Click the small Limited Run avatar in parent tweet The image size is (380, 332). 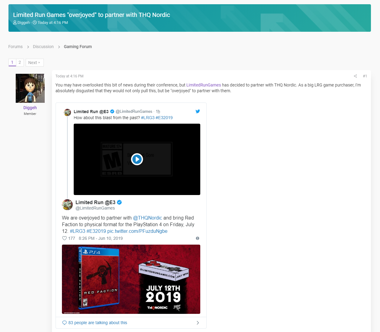(67, 112)
